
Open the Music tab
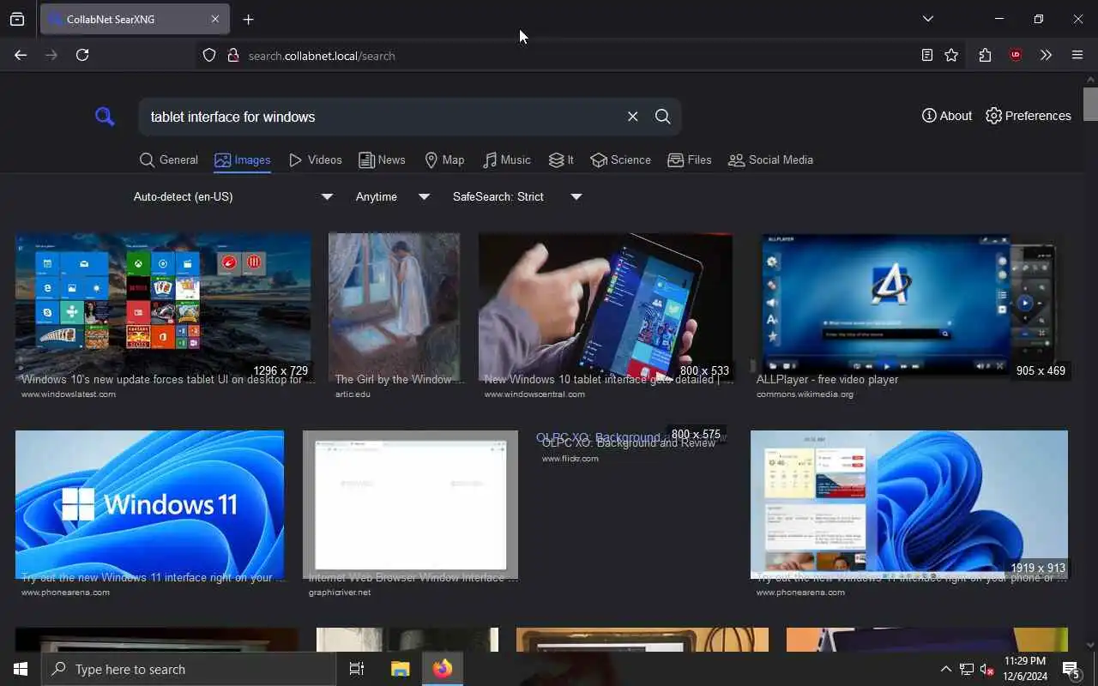(507, 159)
